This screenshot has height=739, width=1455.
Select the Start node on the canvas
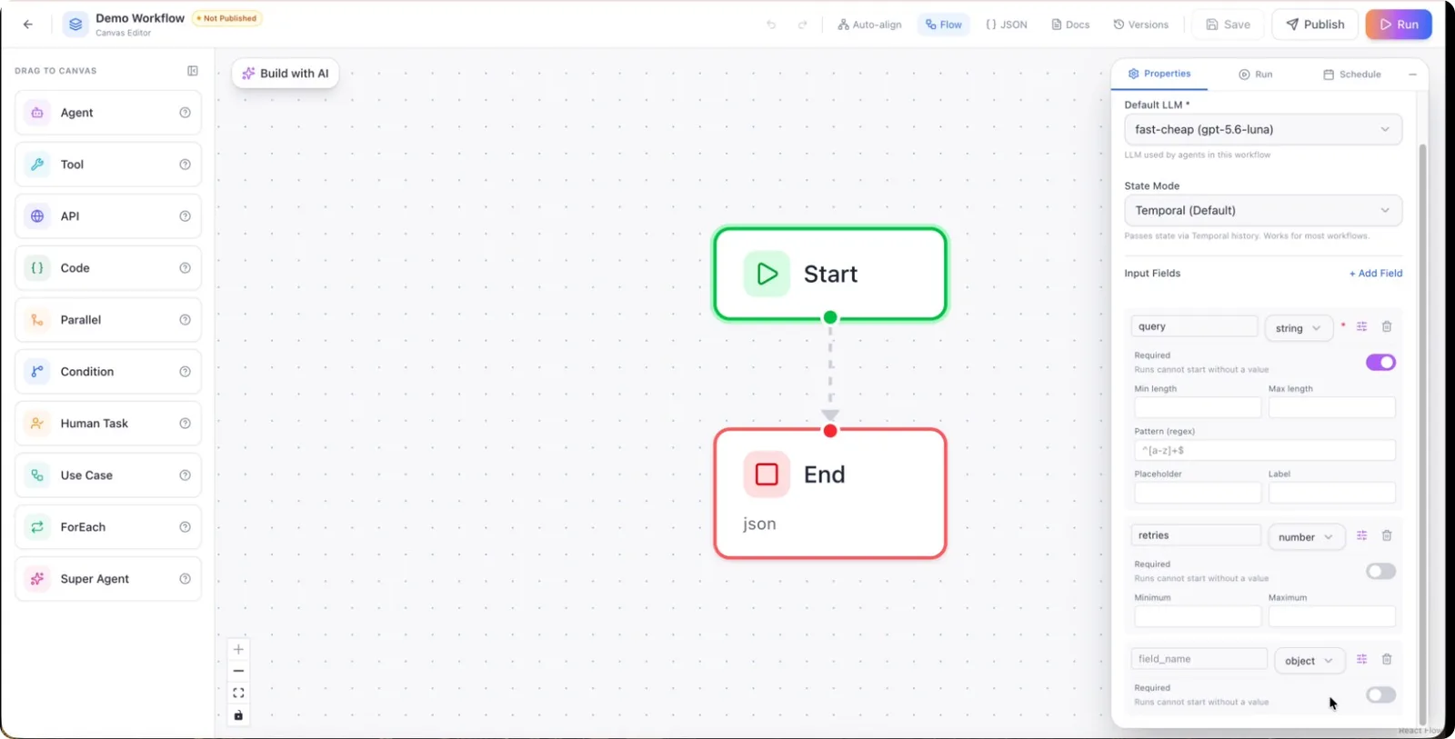[x=830, y=274]
